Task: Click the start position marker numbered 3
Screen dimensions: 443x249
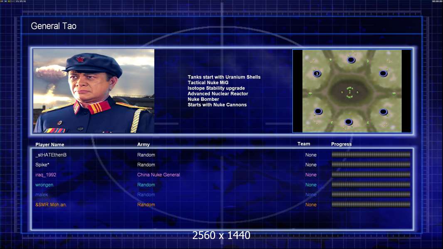Action: (x=317, y=73)
